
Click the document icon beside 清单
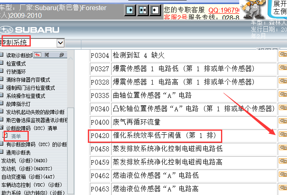[x=6, y=135]
